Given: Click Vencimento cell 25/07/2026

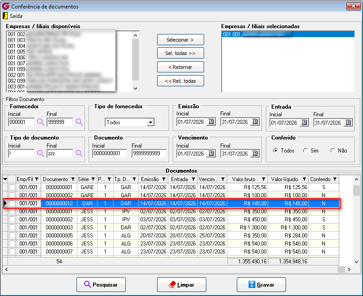Looking at the screenshot, I should [212, 235].
